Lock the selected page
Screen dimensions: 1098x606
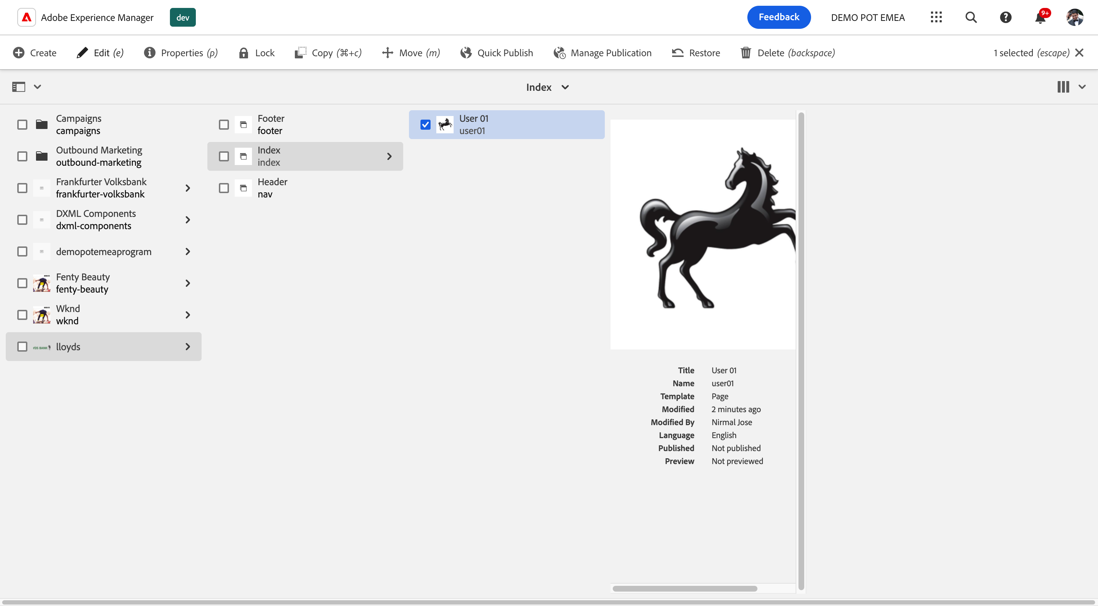pyautogui.click(x=257, y=53)
